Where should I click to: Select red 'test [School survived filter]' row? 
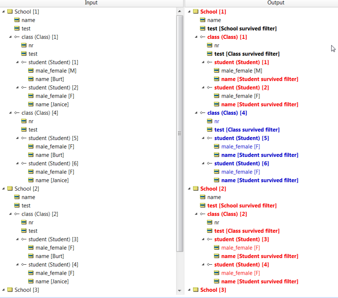pos(242,205)
